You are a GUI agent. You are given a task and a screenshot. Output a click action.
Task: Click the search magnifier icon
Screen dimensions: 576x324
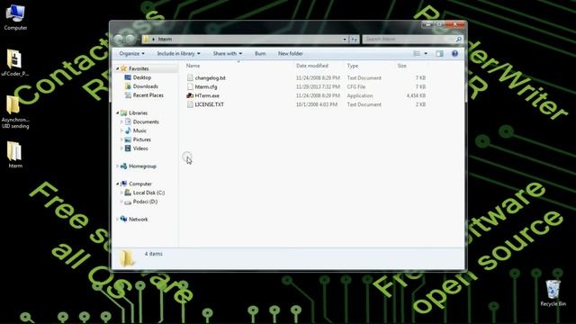(x=458, y=39)
